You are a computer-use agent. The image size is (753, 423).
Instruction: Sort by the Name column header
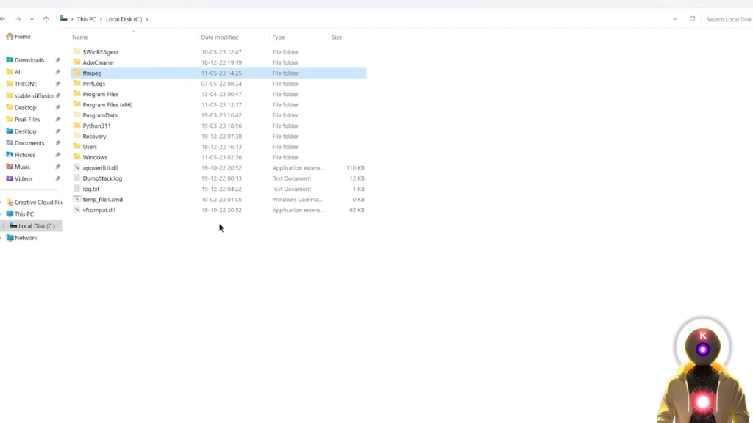(x=80, y=37)
